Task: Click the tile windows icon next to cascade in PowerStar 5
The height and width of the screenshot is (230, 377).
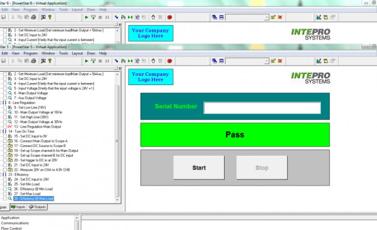Action: coord(222,61)
